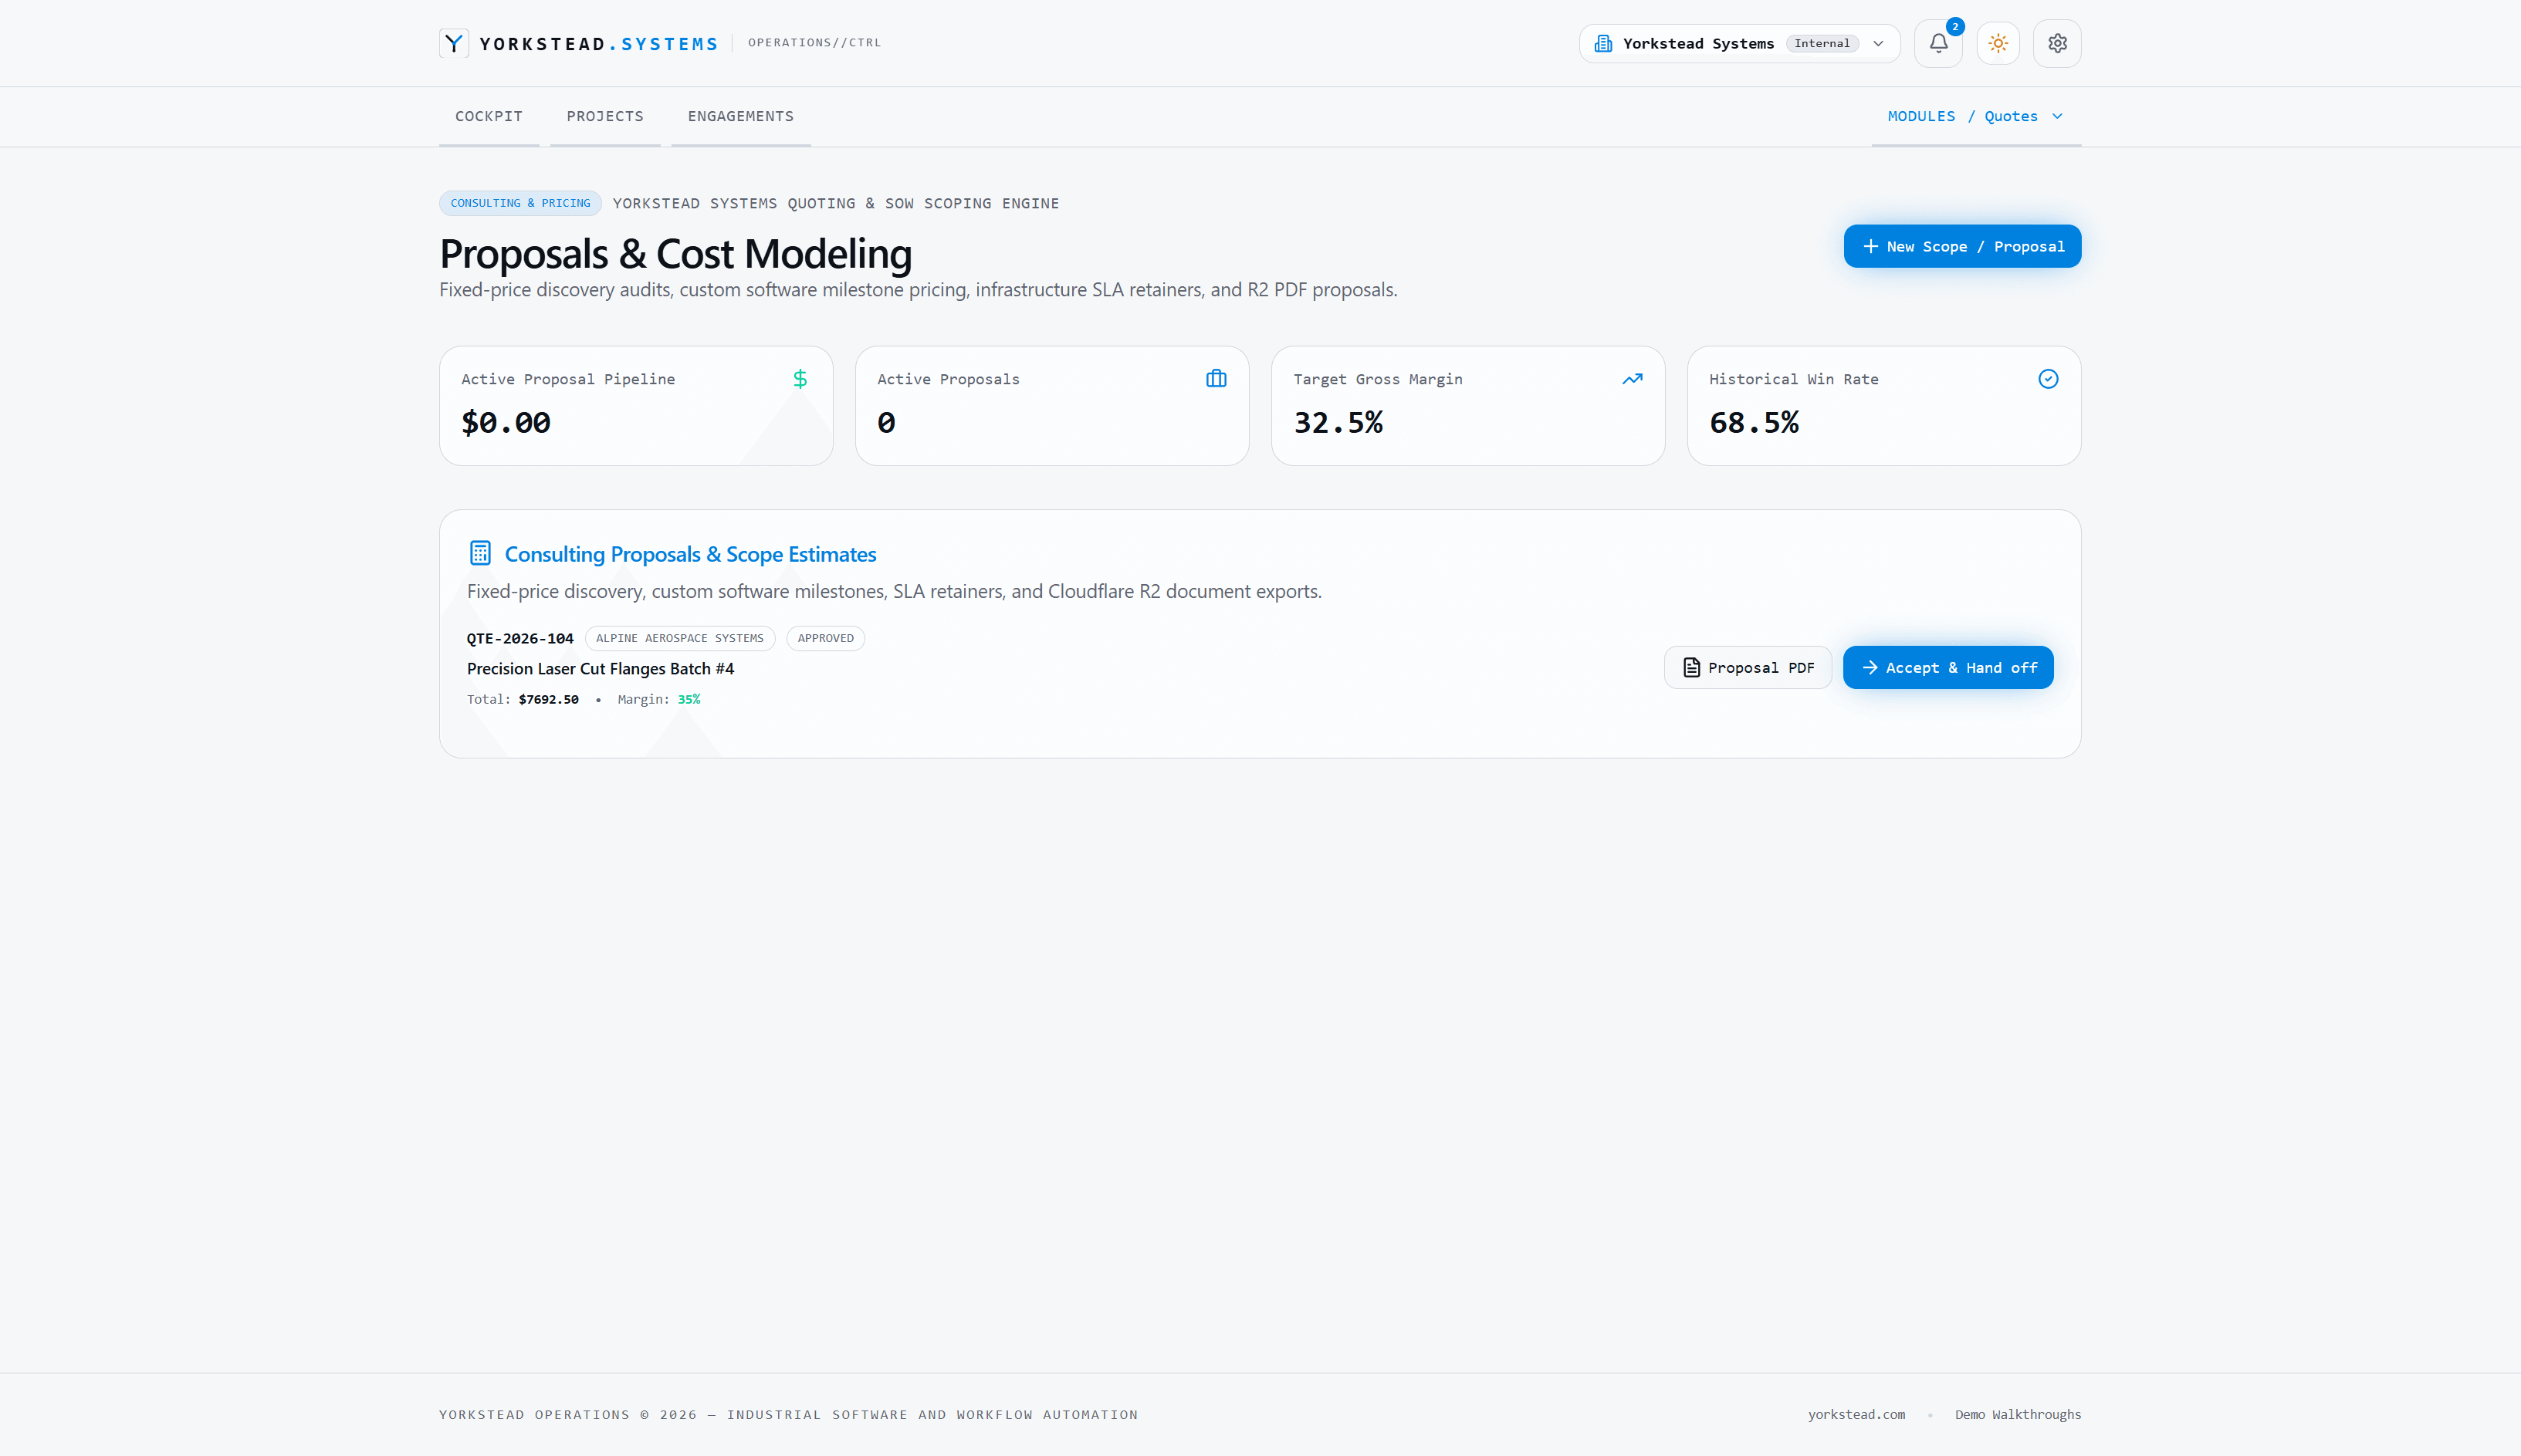
Task: Click the calculator icon beside Consulting Proposals
Action: [480, 553]
